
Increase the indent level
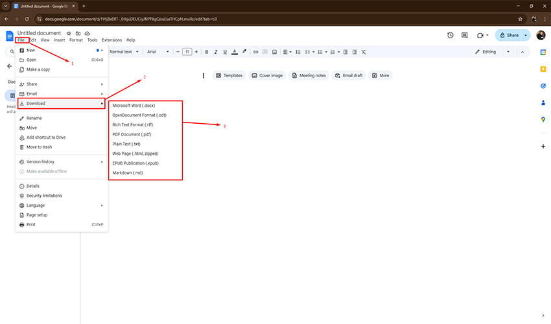(x=355, y=52)
